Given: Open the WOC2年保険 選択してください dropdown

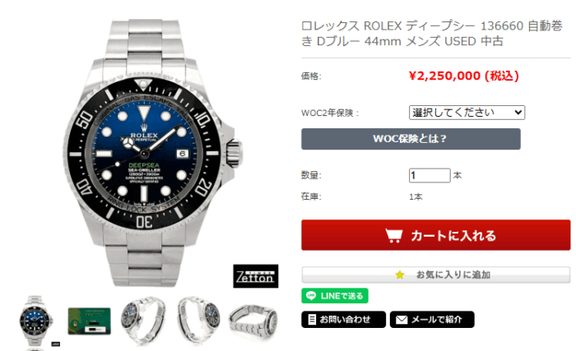Looking at the screenshot, I should tap(467, 113).
